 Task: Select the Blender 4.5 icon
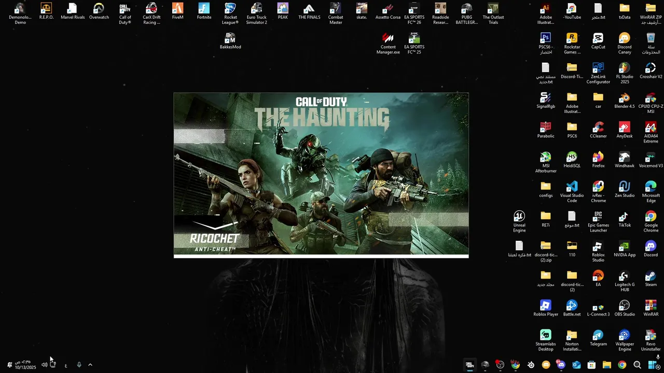625,101
